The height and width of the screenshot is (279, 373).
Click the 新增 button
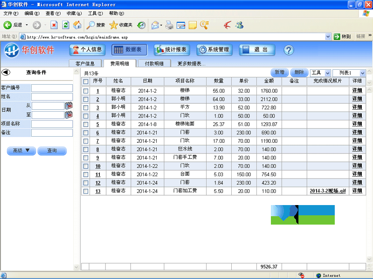click(x=279, y=73)
